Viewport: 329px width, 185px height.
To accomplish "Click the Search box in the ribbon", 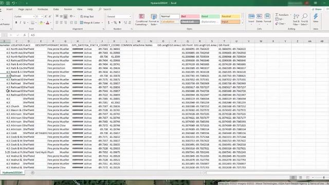I will click(x=105, y=9).
